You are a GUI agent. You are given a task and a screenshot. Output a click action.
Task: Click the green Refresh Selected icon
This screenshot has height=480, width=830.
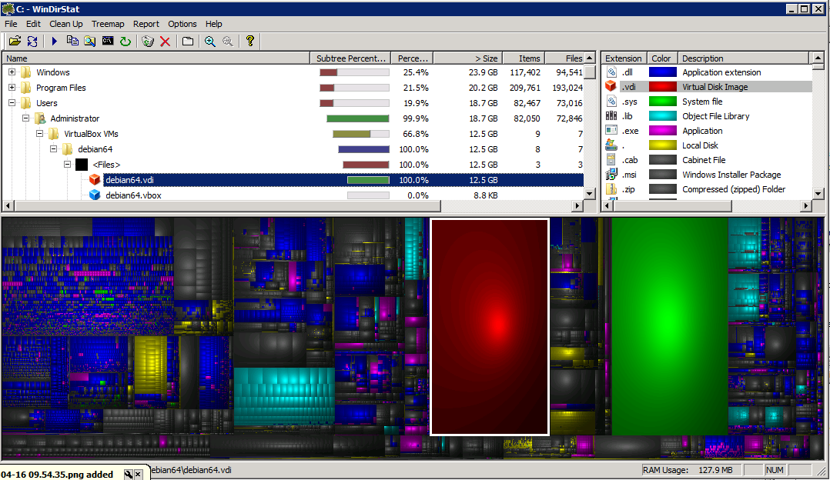pos(125,42)
